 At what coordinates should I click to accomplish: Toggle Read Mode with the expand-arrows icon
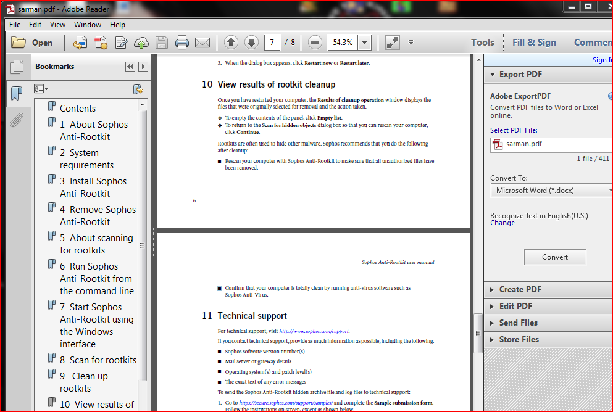pos(393,42)
